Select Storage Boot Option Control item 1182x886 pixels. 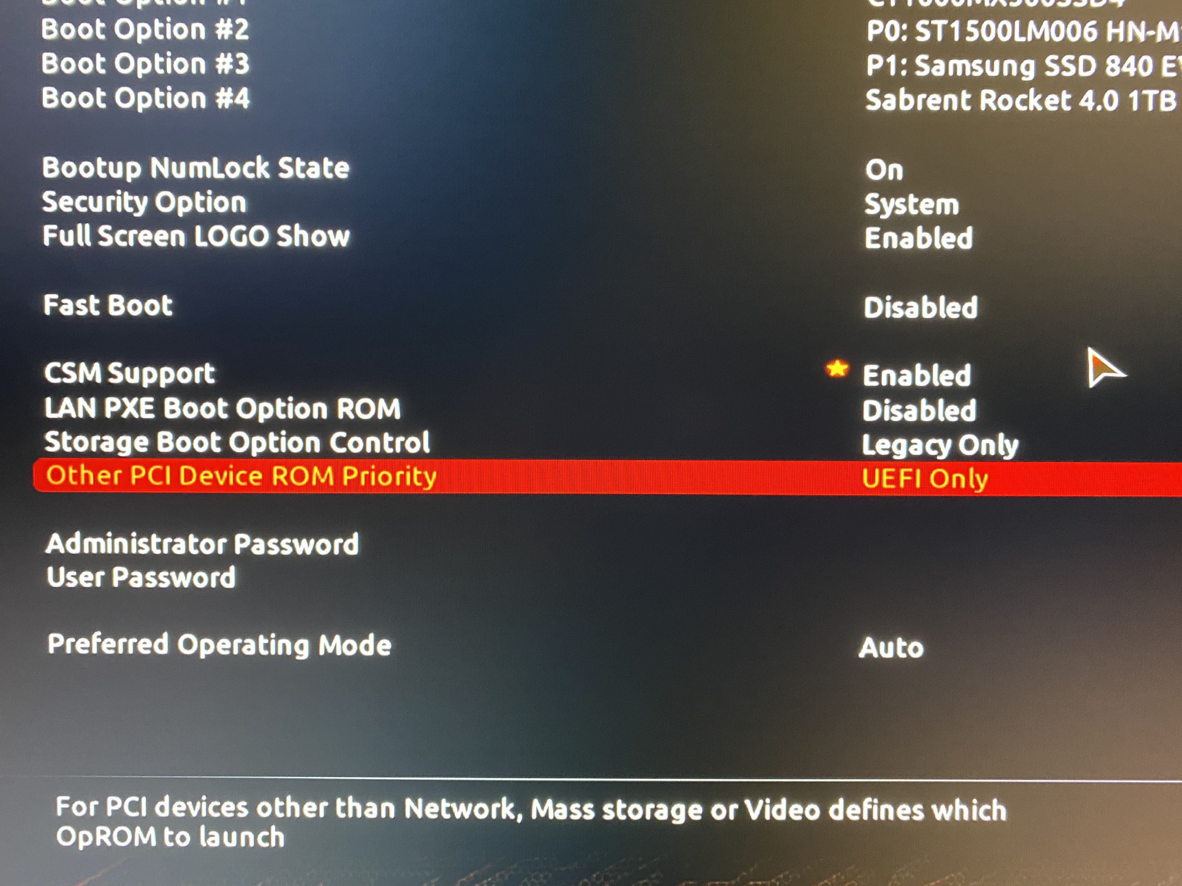click(x=237, y=442)
